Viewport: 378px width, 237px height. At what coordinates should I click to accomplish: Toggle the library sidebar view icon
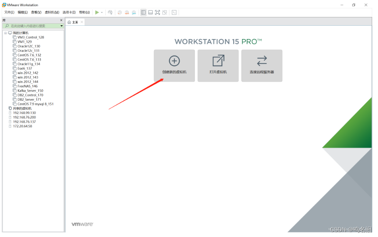144,12
